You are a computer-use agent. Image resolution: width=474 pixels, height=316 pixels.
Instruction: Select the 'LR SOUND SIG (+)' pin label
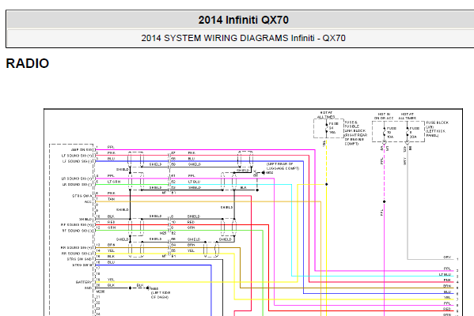click(77, 179)
